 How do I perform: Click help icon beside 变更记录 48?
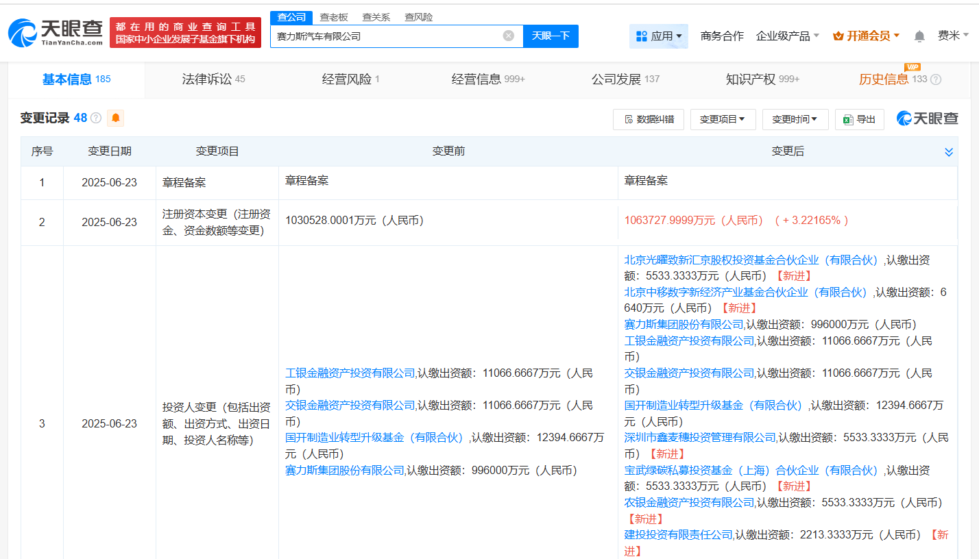coord(96,118)
